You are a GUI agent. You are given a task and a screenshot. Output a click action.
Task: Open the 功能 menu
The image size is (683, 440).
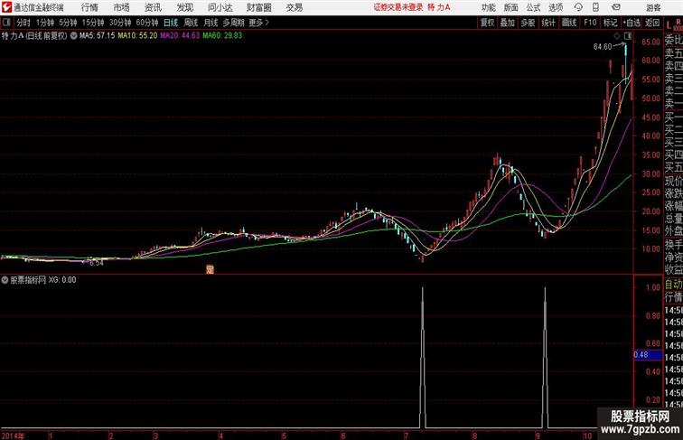[x=488, y=7]
